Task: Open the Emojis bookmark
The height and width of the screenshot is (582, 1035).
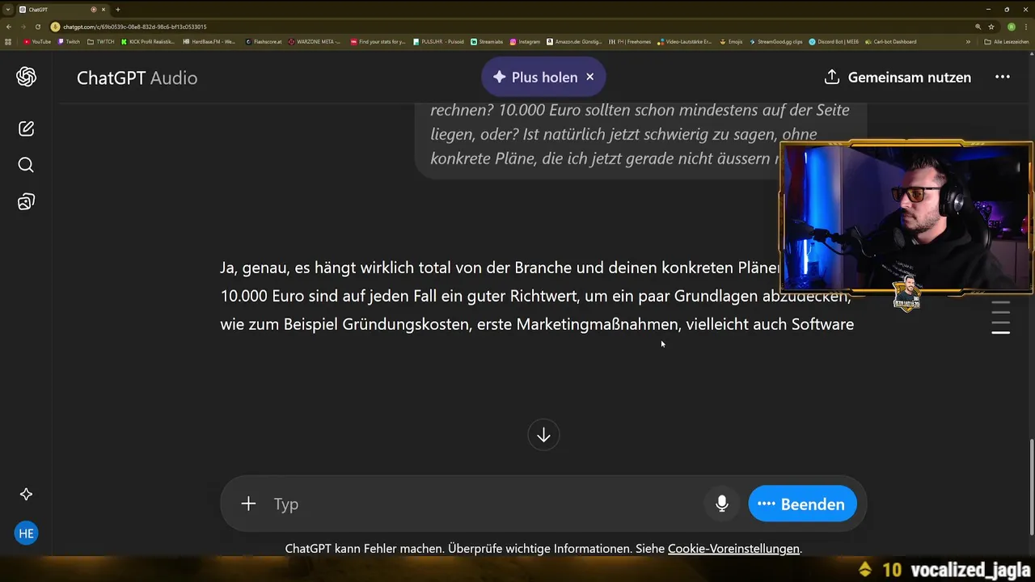Action: [x=731, y=41]
